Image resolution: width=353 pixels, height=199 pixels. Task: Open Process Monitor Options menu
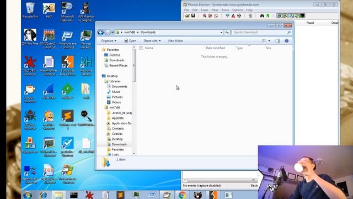[237, 10]
